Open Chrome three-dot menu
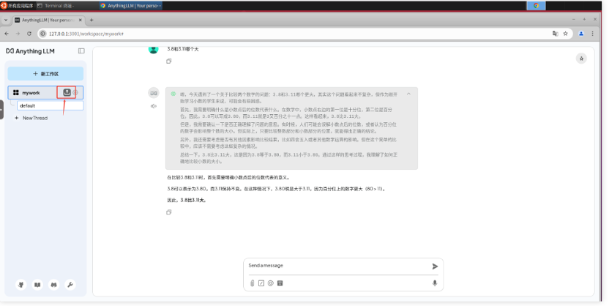This screenshot has width=609, height=306. coord(593,34)
